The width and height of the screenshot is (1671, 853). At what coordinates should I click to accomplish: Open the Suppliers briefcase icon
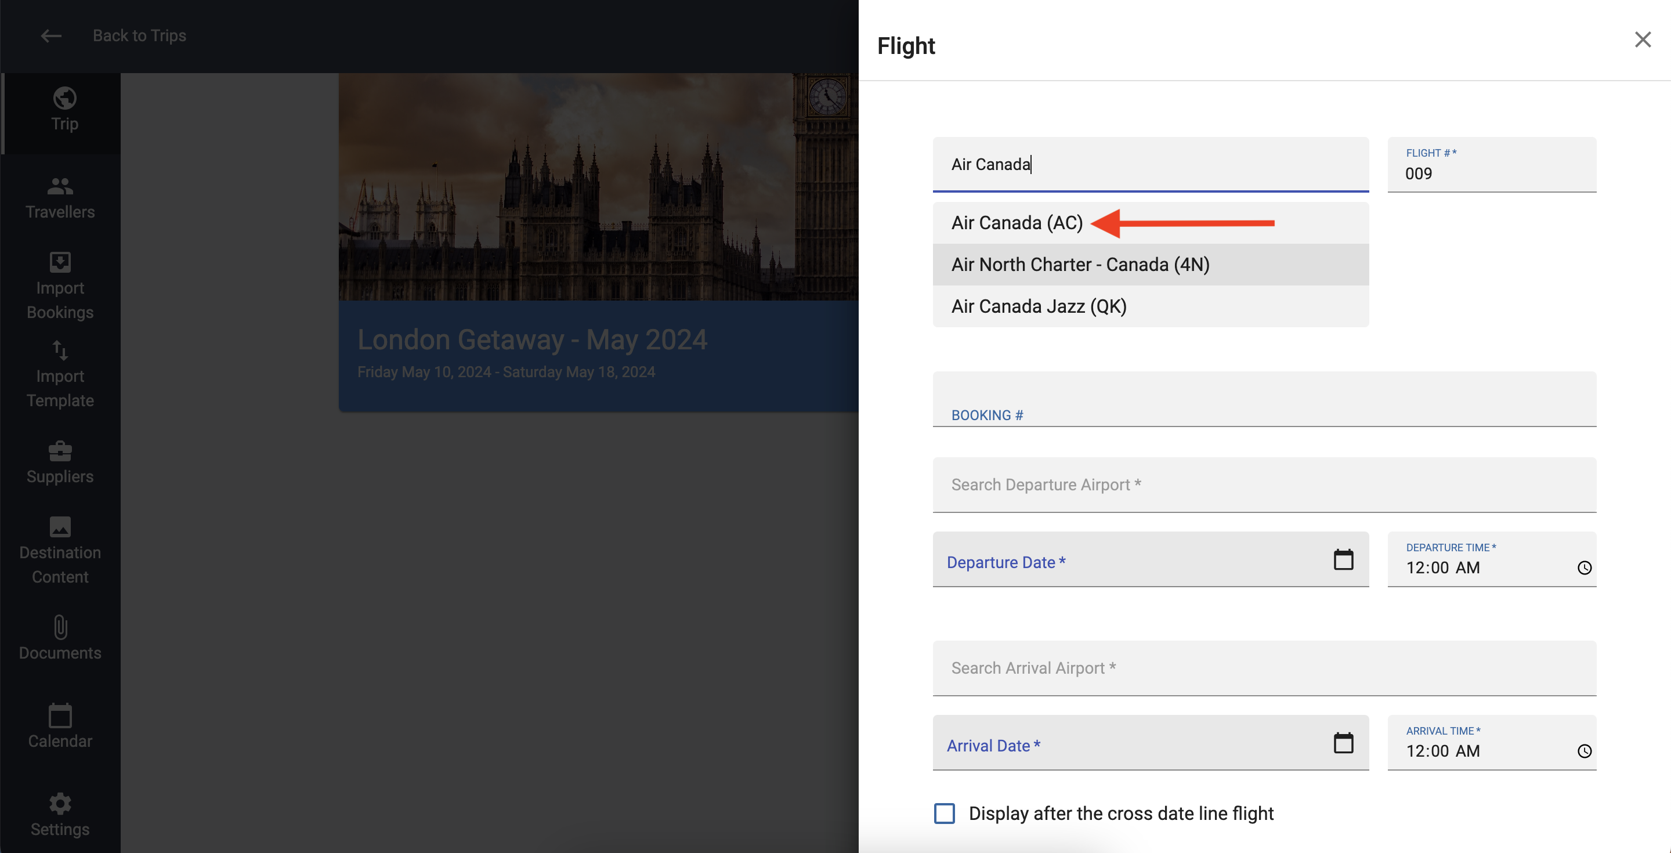[x=60, y=451]
